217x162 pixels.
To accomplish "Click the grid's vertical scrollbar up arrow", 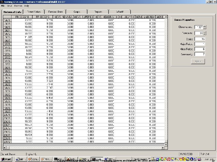I will pos(166,17).
